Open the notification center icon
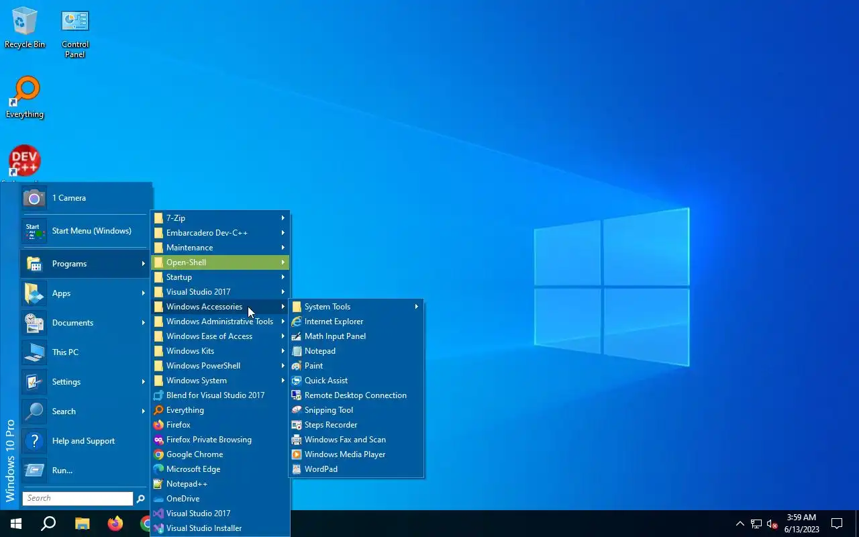 pyautogui.click(x=837, y=524)
